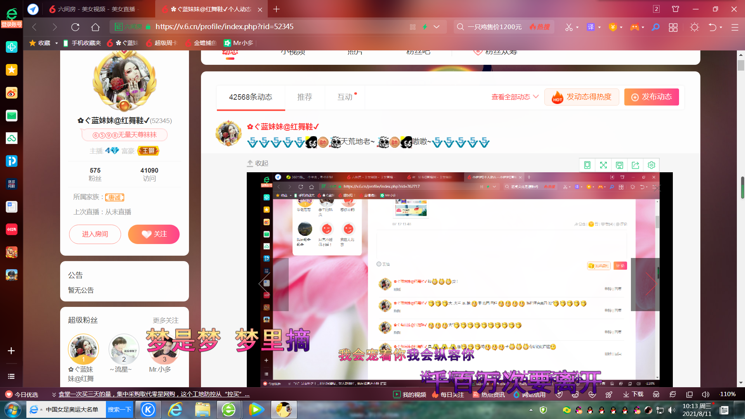Open the 小视频 profile tab
745x419 pixels.
coord(293,53)
